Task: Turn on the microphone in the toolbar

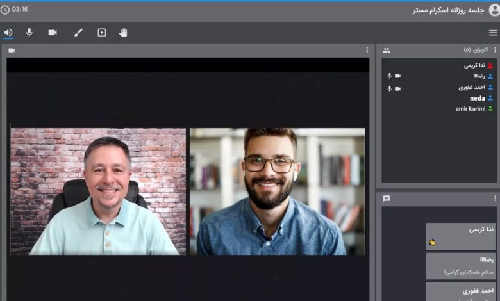Action: pos(29,33)
